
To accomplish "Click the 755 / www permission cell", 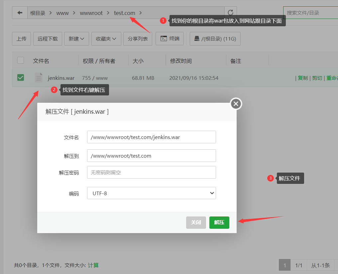I will (x=95, y=78).
